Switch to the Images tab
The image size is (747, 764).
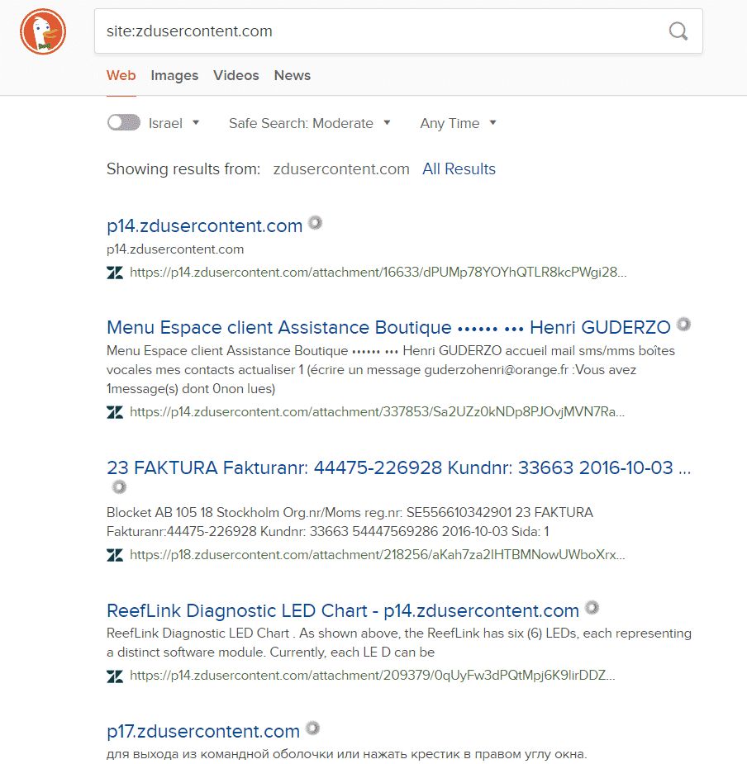tap(174, 75)
